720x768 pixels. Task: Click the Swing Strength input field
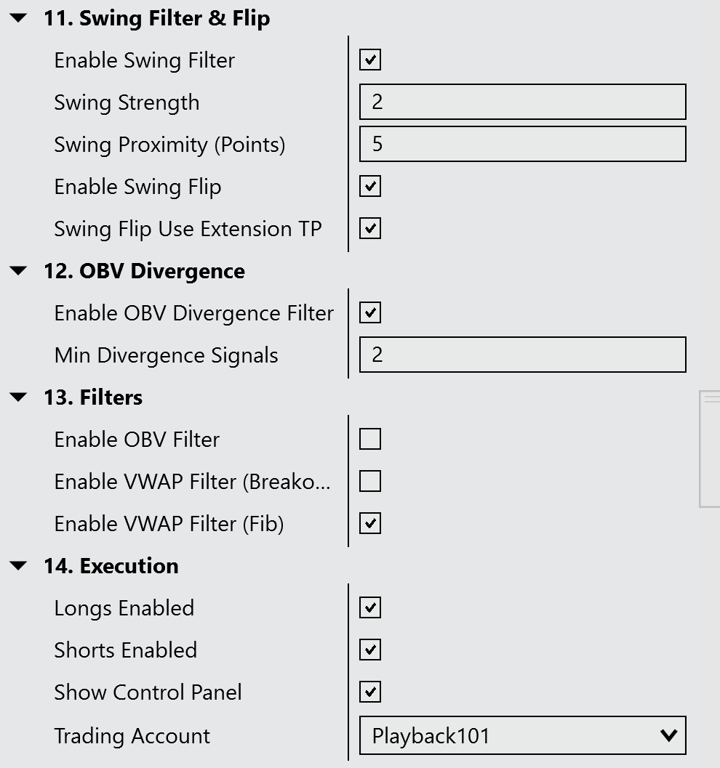click(522, 102)
